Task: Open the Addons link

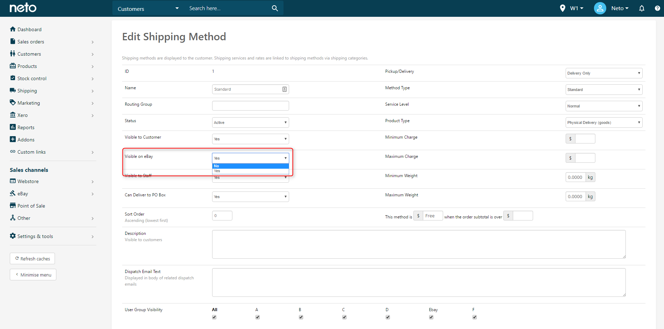Action: point(26,140)
